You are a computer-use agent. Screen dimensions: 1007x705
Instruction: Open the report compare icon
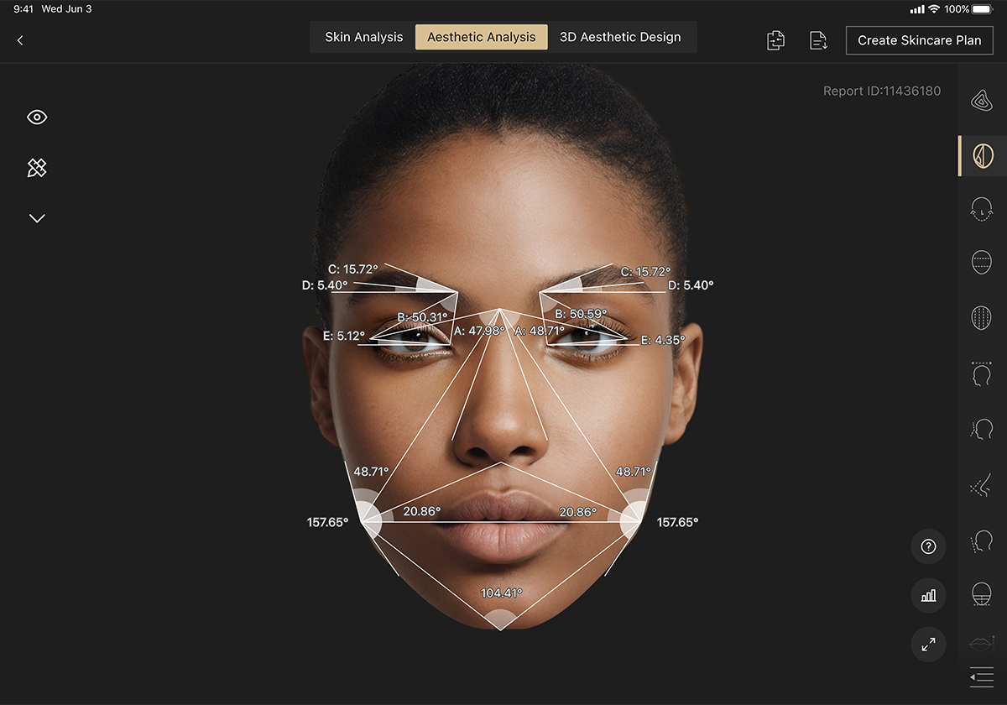[x=776, y=40]
